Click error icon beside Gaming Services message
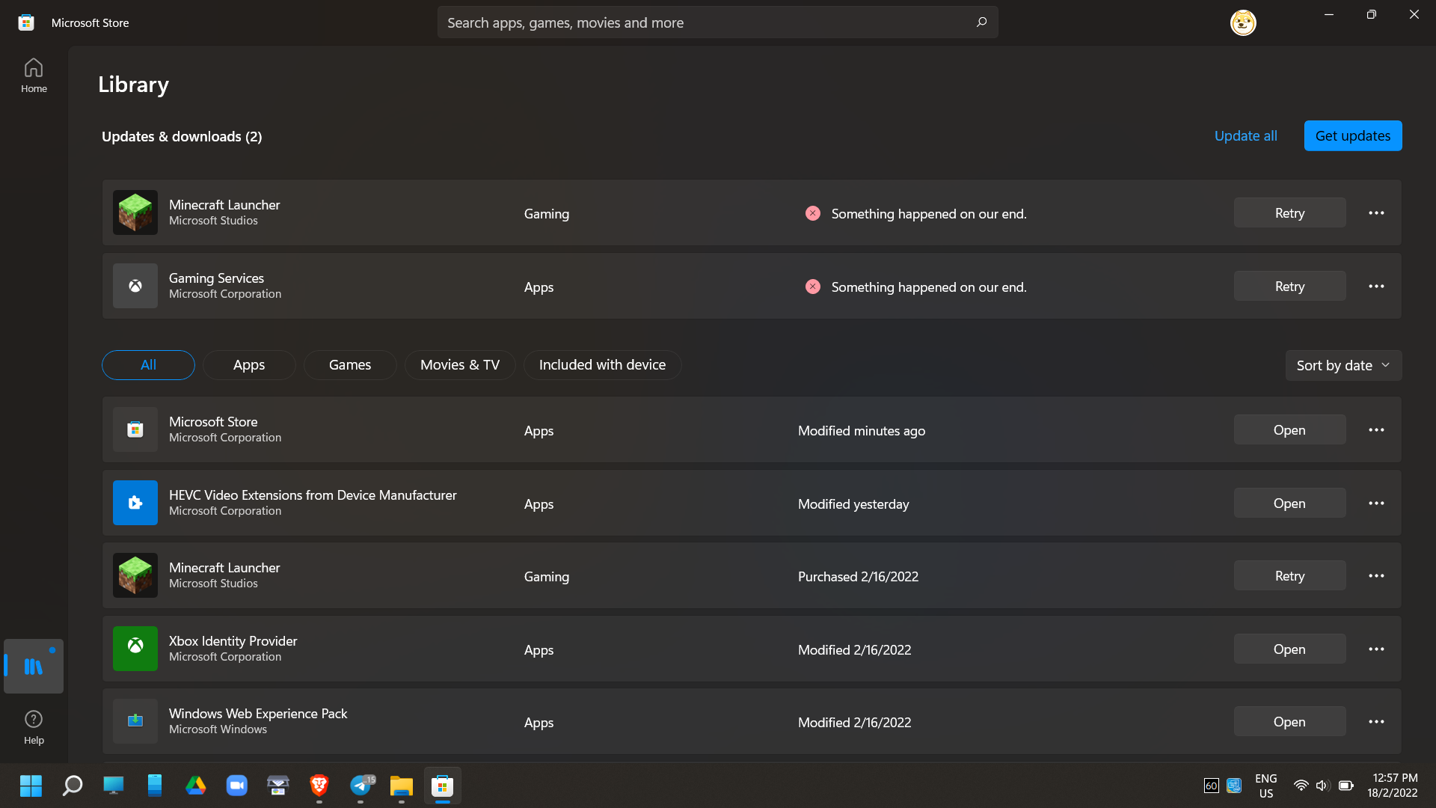This screenshot has width=1436, height=808. click(813, 287)
